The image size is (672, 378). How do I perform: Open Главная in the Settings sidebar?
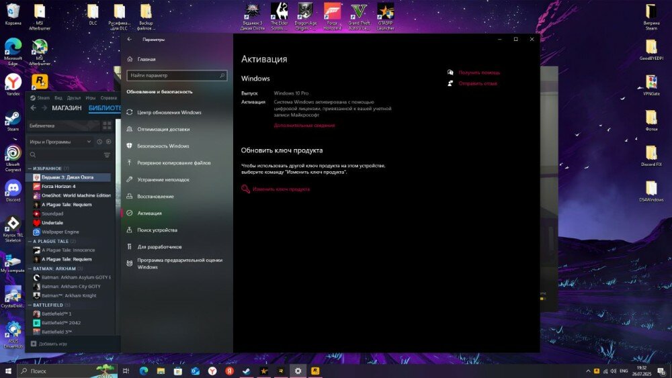tap(146, 60)
